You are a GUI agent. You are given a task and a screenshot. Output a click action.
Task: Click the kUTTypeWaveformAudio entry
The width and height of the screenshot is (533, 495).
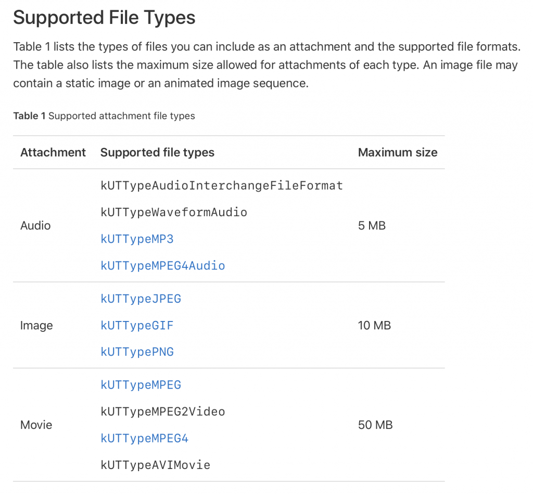pyautogui.click(x=173, y=213)
